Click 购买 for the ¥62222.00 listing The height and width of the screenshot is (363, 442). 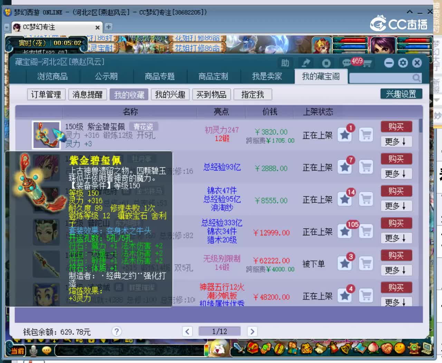coord(396,255)
